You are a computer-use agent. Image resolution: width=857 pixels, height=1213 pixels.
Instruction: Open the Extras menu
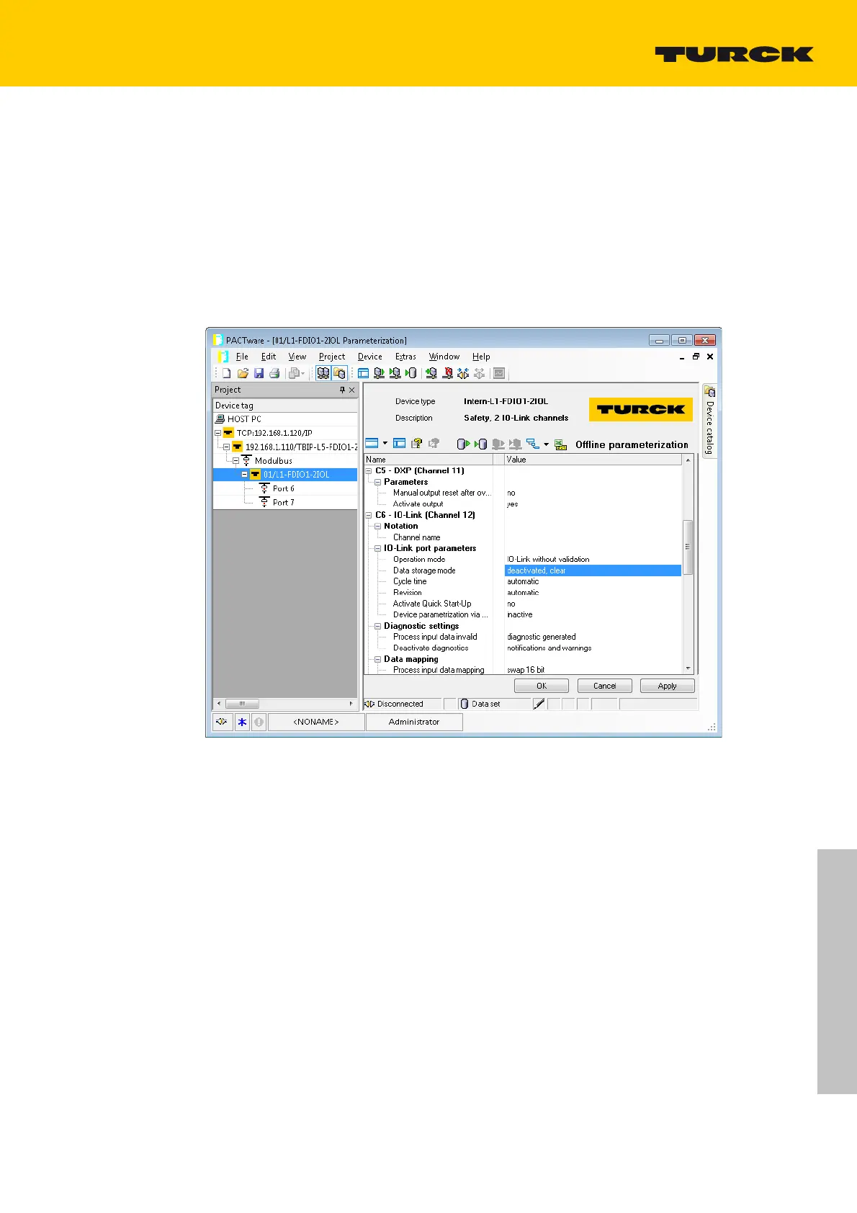[x=405, y=357]
